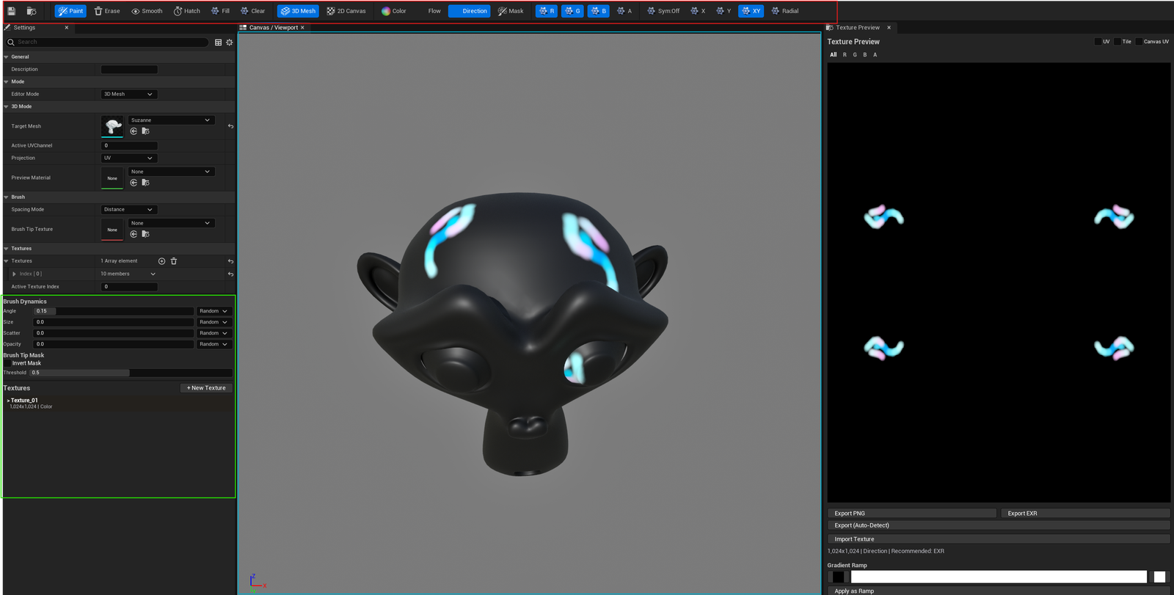Enable Tile checkbox in Texture Preview
Screen dimensions: 1174x595
1118,42
